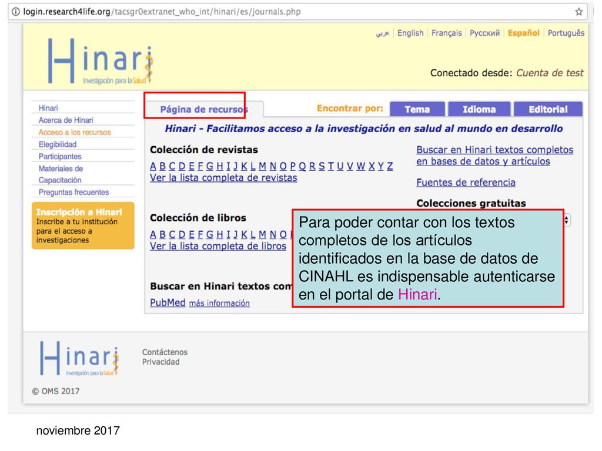Open Materiales de Capacitación
The image size is (602, 451).
point(61,174)
